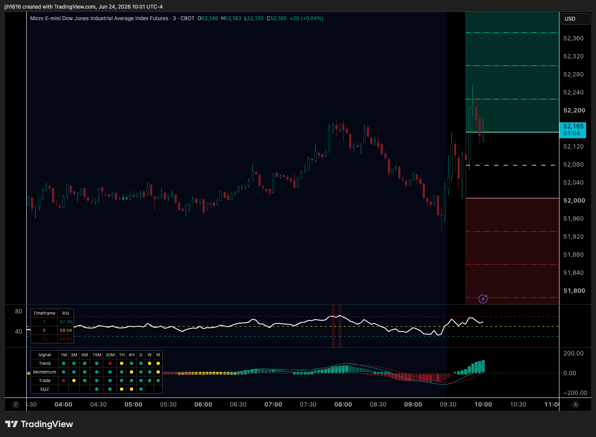Click the red Trend dot under 30M
The width and height of the screenshot is (596, 437).
pyautogui.click(x=110, y=364)
